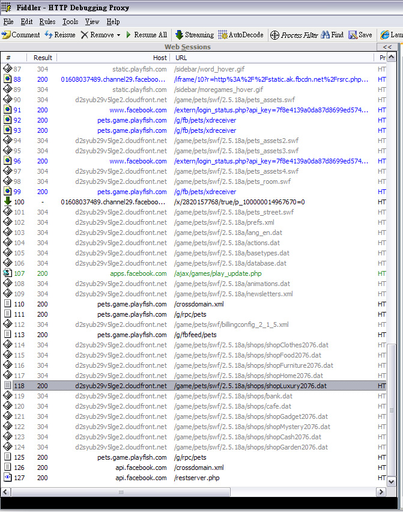Screen dimensions: 403x512
Task: Click the session 88 HTML page icon
Action: 7,79
